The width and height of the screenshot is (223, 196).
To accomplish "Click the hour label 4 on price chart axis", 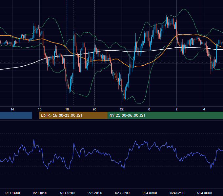I will point(204,109).
